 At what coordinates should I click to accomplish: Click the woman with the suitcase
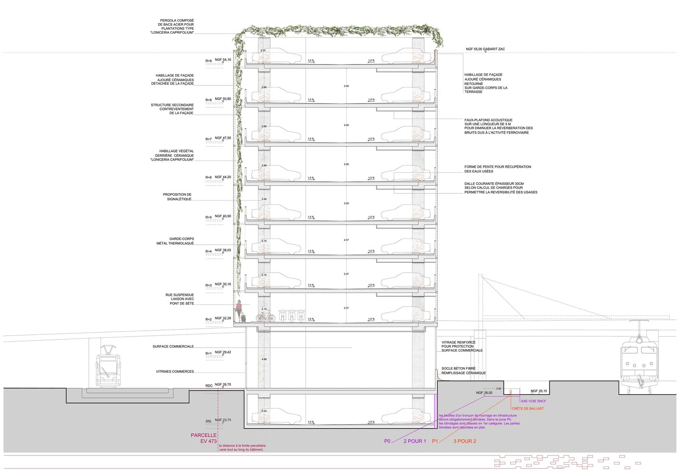tap(241, 311)
